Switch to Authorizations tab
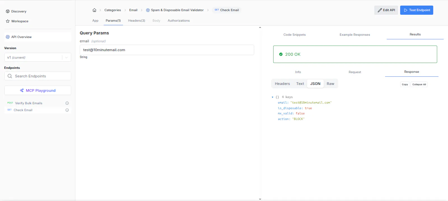Viewport: 448px width, 201px height. 179,21
